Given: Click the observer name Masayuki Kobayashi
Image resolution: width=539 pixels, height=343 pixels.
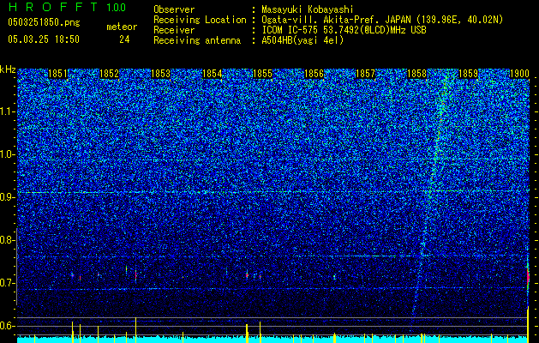Looking at the screenshot, I should 308,10.
